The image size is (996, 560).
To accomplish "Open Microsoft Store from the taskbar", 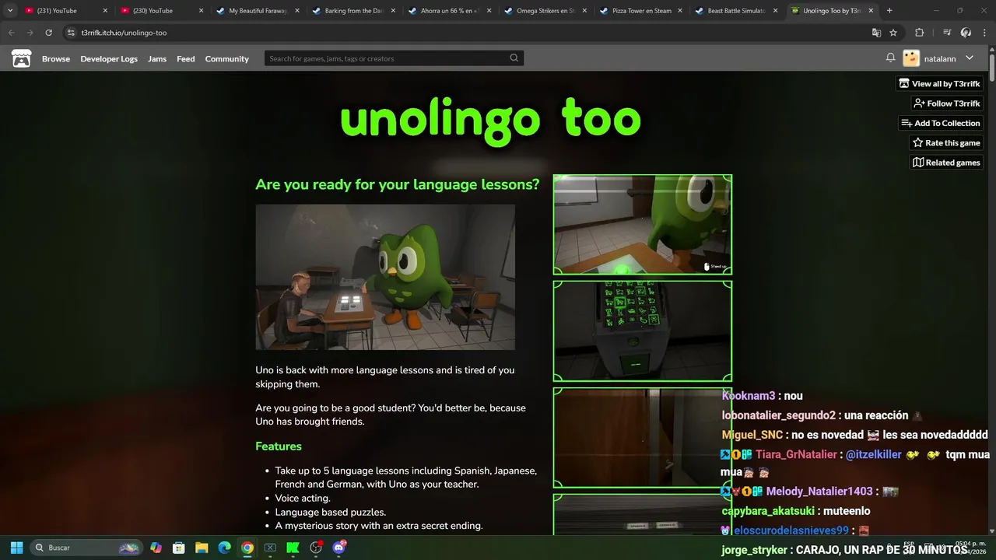I will tap(178, 548).
